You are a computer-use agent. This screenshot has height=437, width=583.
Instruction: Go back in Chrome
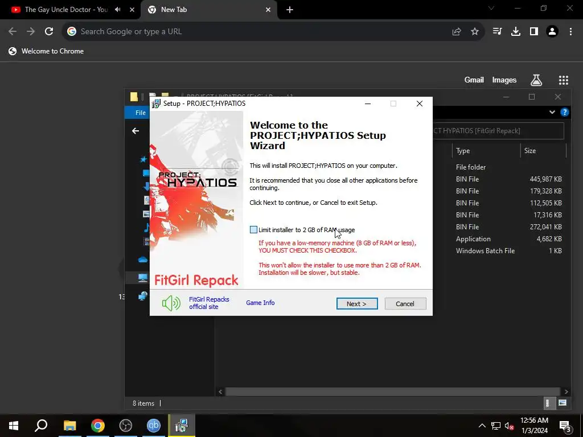[x=13, y=32]
